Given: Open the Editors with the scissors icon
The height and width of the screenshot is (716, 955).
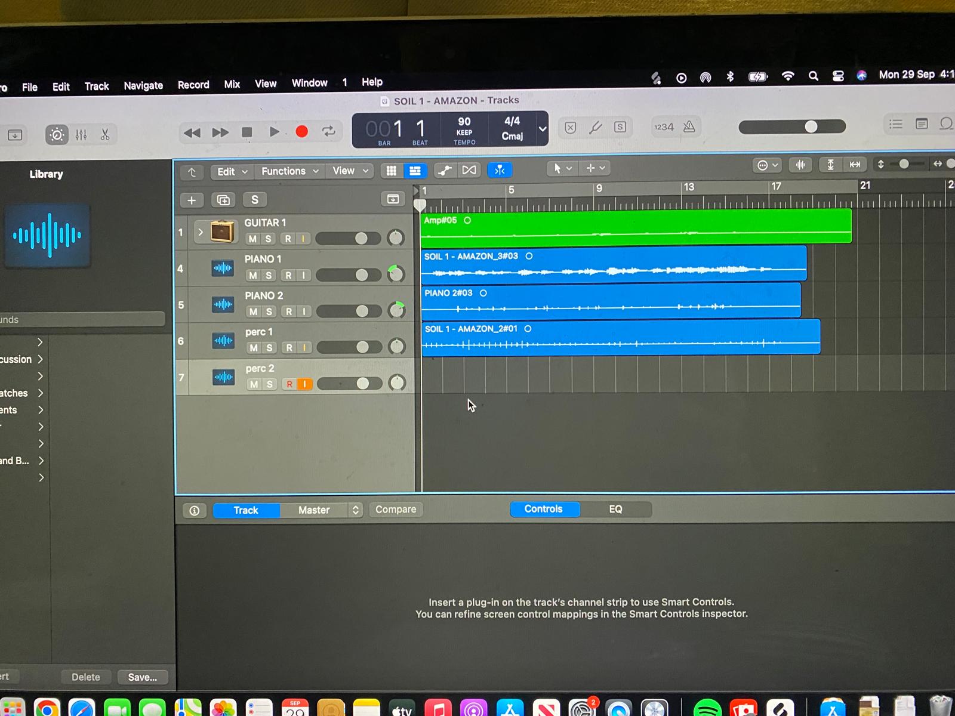Looking at the screenshot, I should (105, 135).
